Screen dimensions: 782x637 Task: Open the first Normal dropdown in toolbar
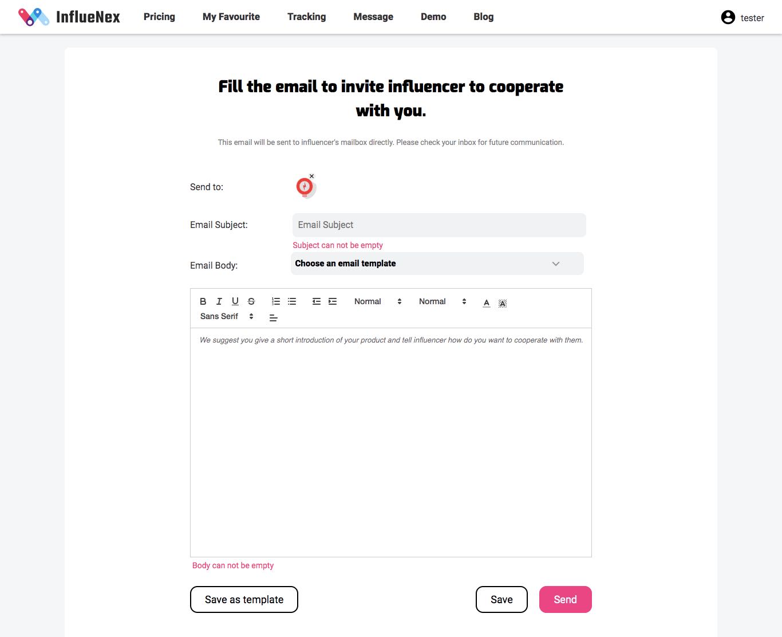pyautogui.click(x=378, y=301)
